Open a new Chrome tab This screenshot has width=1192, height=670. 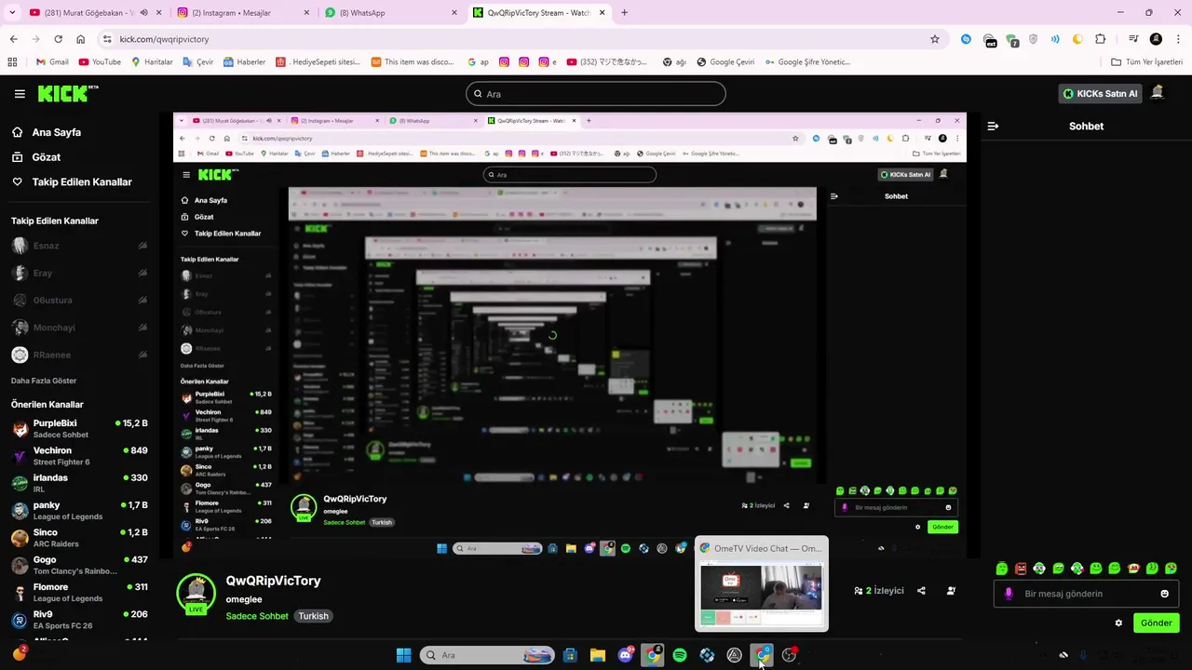624,13
